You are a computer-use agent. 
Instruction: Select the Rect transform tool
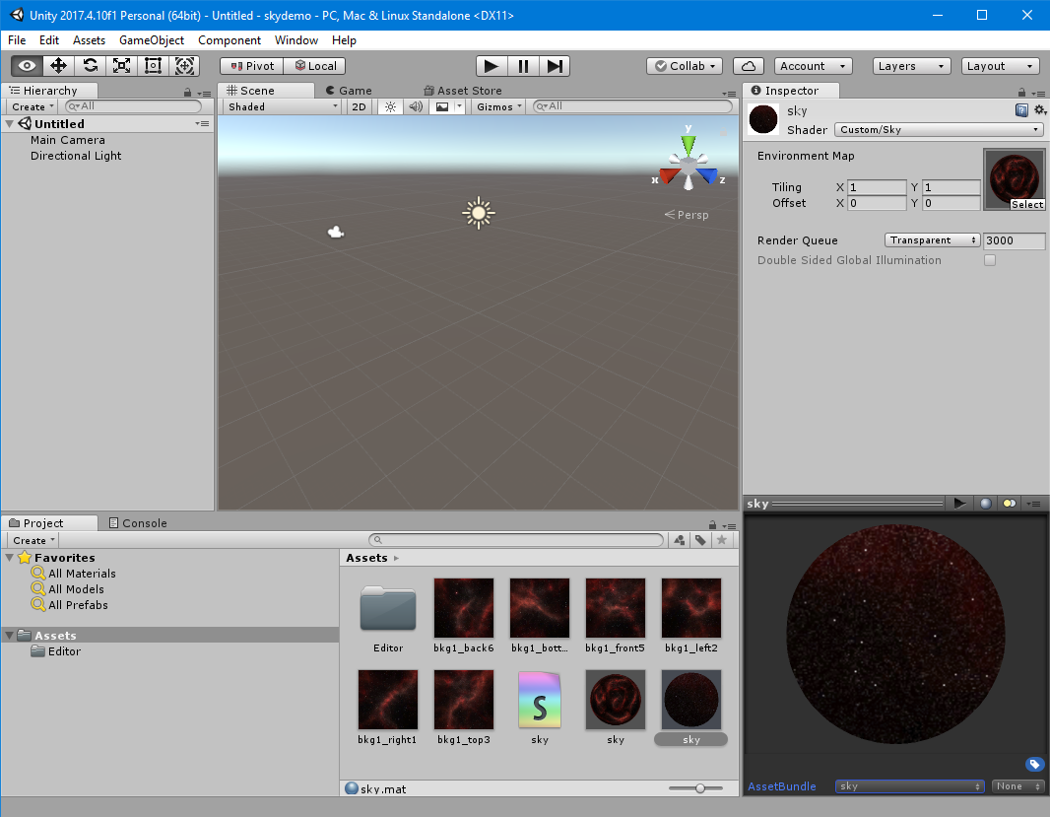(153, 66)
